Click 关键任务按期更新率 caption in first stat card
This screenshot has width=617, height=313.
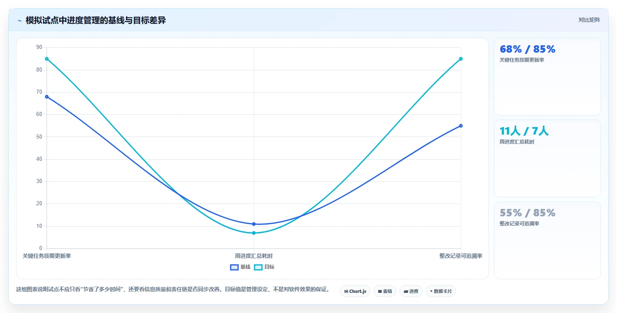522,60
